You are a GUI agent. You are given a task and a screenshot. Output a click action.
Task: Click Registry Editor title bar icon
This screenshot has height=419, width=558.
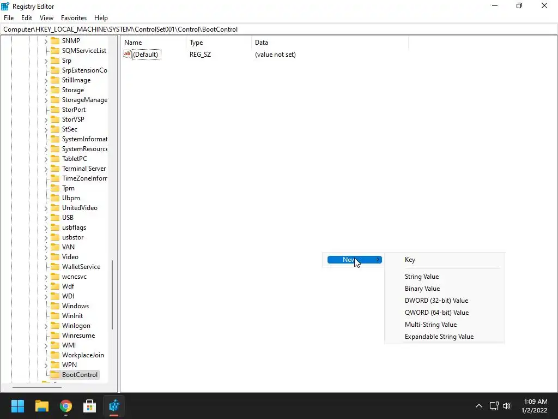pos(5,6)
